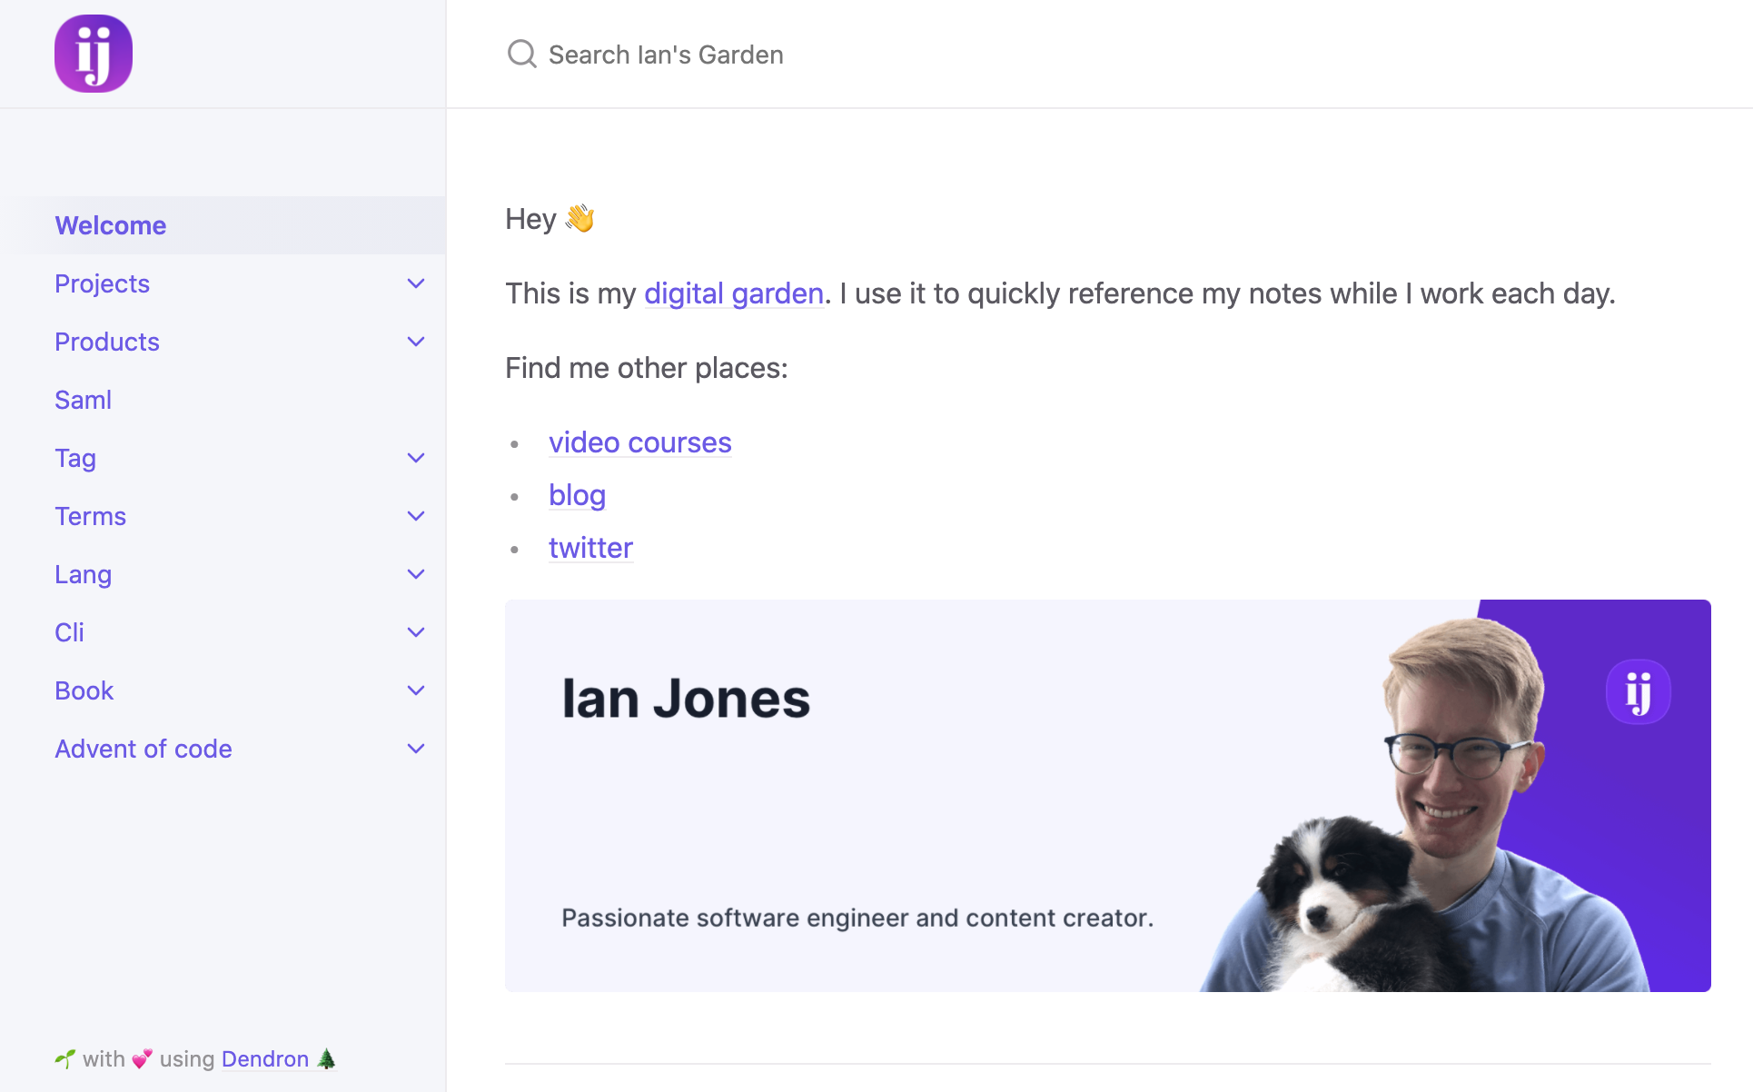This screenshot has width=1753, height=1092.
Task: Expand the Projects section chevron
Action: tap(416, 283)
